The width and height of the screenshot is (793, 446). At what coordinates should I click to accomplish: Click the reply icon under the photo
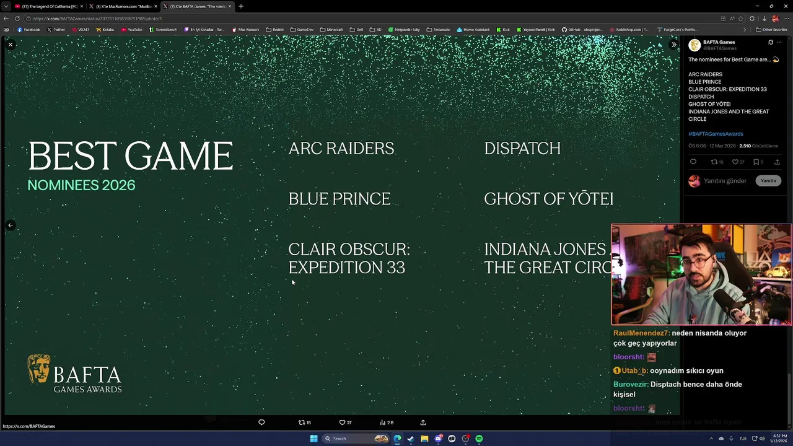pyautogui.click(x=261, y=422)
